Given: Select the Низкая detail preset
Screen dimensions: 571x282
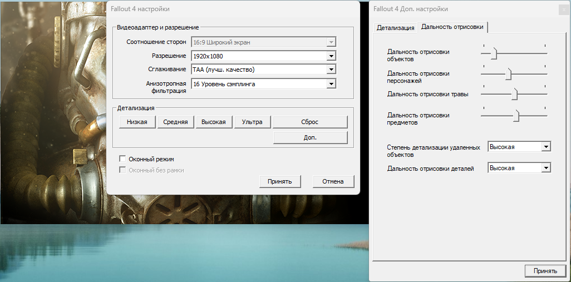Looking at the screenshot, I should coord(137,122).
